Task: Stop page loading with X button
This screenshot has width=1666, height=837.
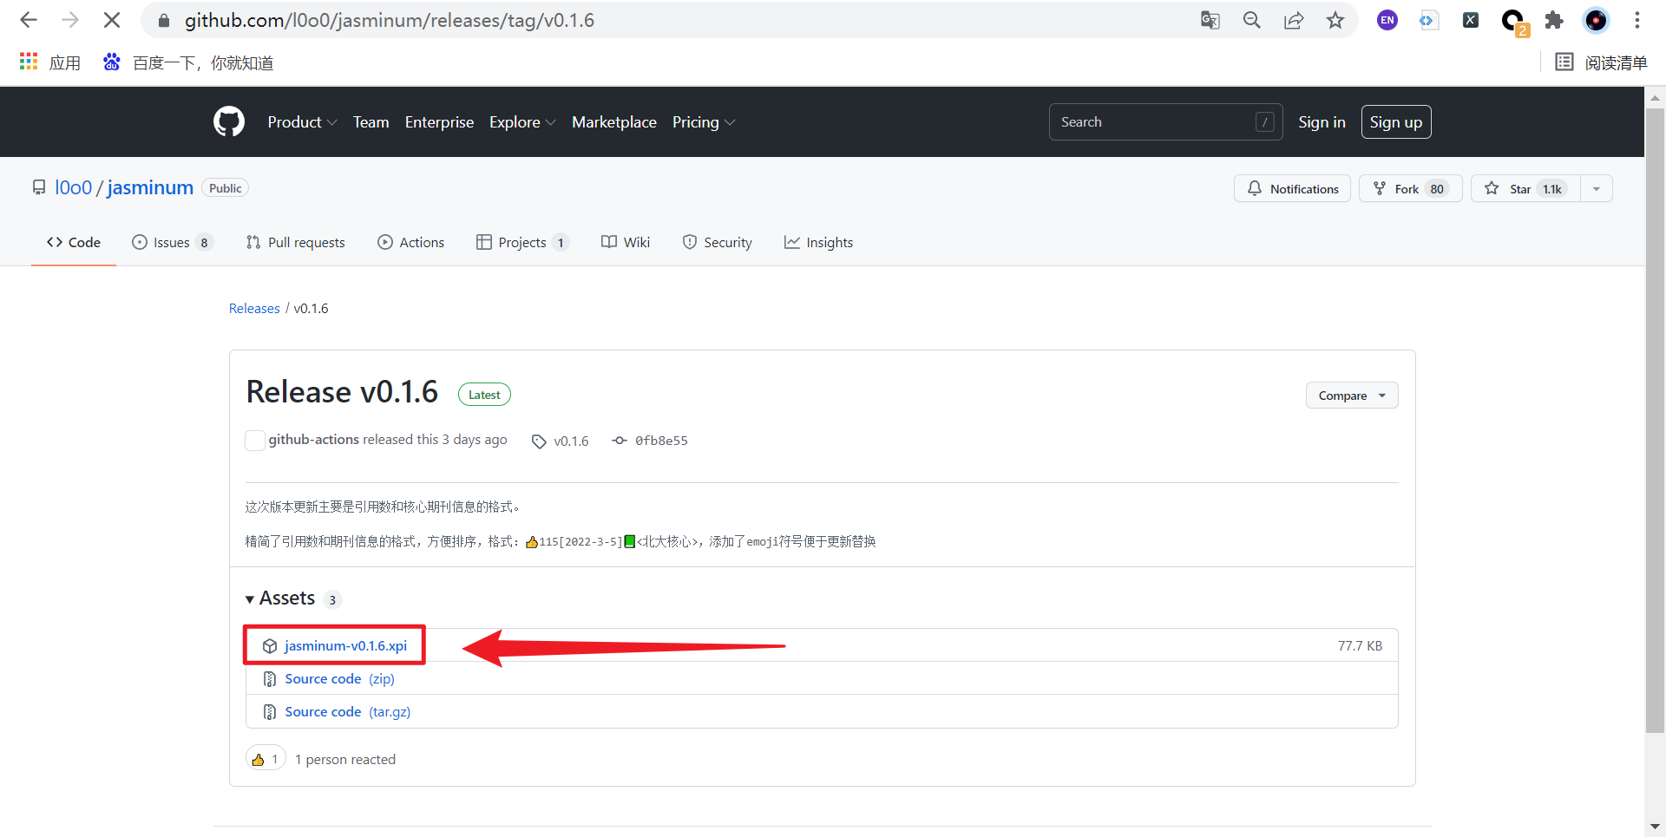Action: (112, 20)
